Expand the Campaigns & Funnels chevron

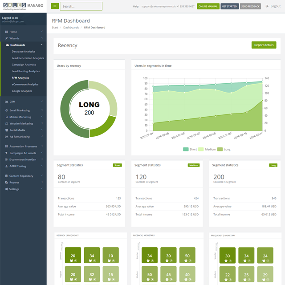point(42,153)
